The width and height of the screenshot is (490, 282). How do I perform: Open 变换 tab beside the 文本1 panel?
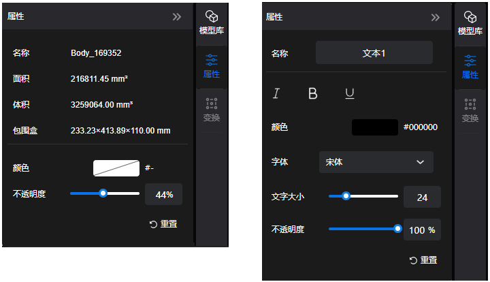coord(470,110)
